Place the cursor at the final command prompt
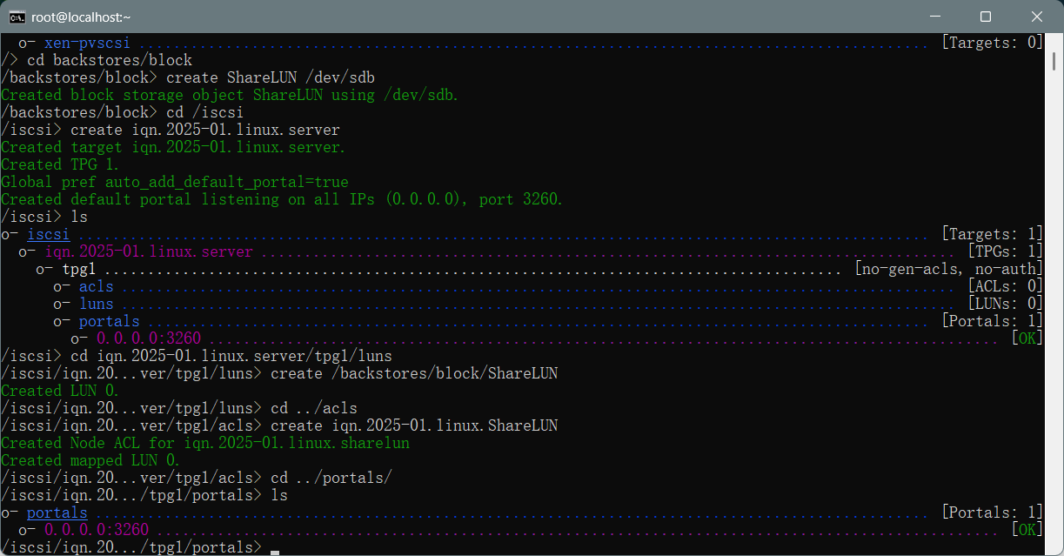Screen dimensions: 1064x556 (x=275, y=547)
